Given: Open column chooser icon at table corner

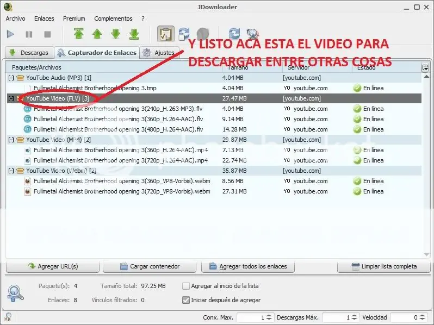Looking at the screenshot, I should pyautogui.click(x=425, y=67).
